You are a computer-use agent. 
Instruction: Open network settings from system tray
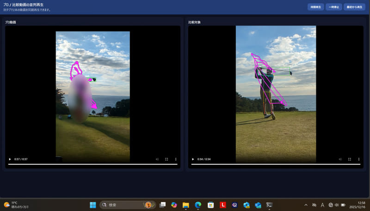(x=331, y=205)
